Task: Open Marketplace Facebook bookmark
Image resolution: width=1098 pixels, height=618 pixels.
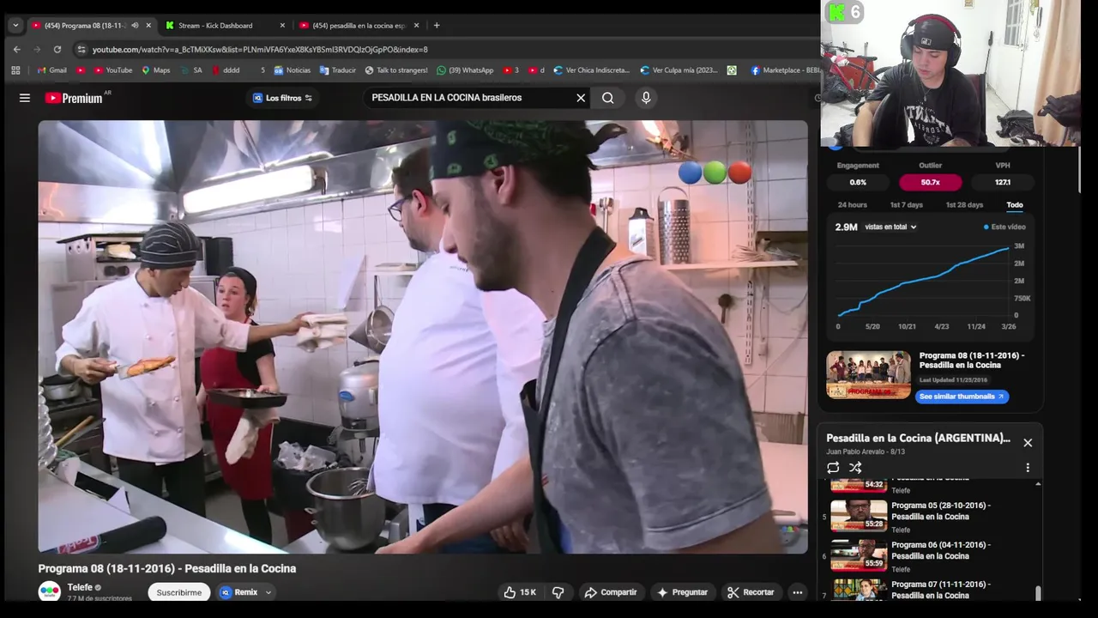Action: click(785, 70)
